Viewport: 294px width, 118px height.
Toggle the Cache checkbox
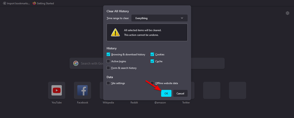(152, 61)
